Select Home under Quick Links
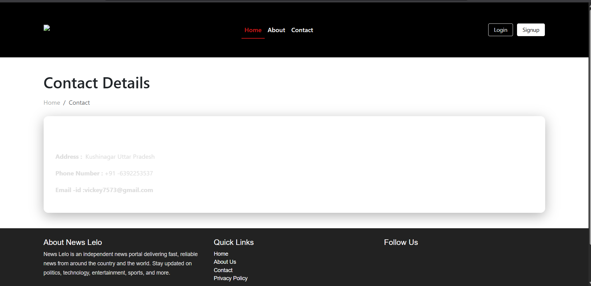This screenshot has height=286, width=591. pos(221,254)
